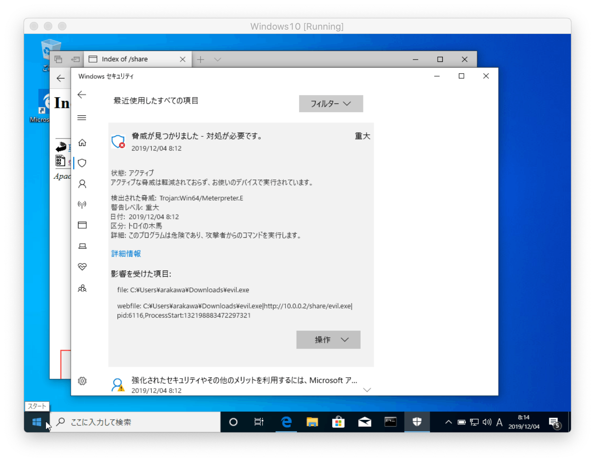Viewport: 595px width, 462px height.
Task: Select the Virus & threat protection shield icon
Action: (x=82, y=163)
